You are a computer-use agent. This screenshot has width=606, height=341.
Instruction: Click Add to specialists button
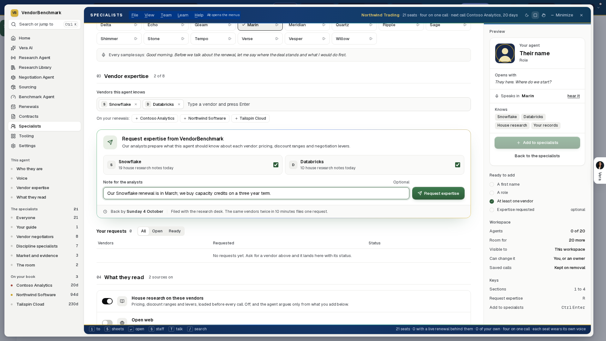[537, 143]
